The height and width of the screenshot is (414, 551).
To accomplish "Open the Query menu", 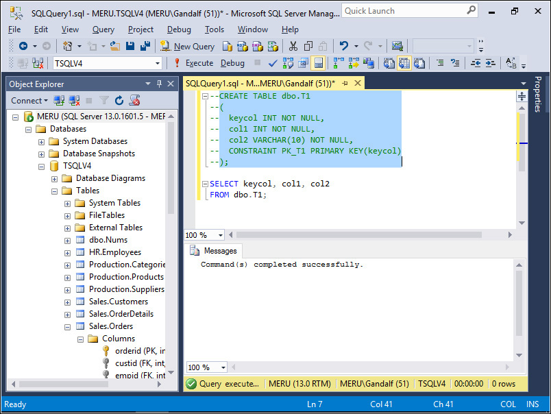I will coord(103,29).
